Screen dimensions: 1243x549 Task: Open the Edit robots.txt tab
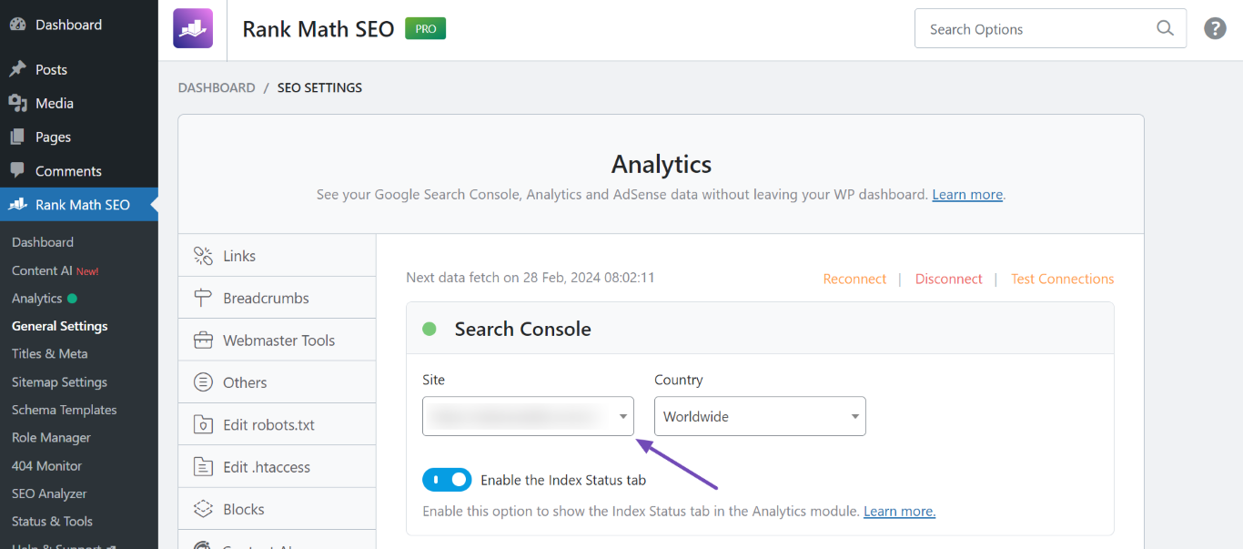pos(277,424)
